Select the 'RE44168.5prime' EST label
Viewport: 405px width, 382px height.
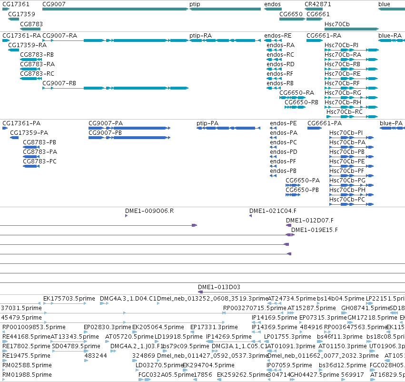26,337
